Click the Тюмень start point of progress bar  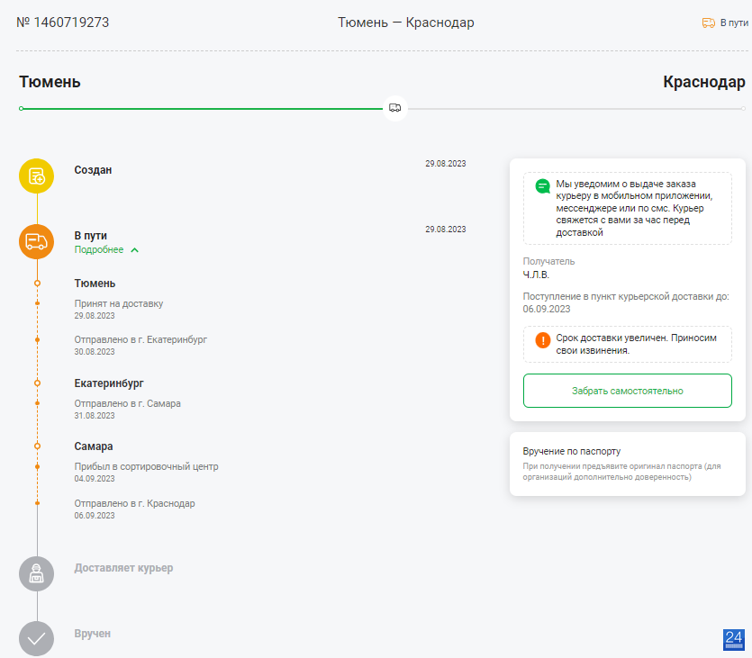[x=21, y=109]
